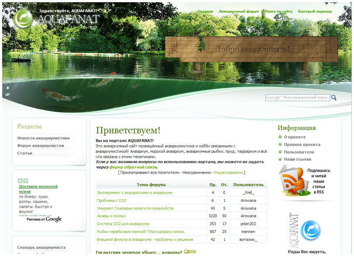Open topic Эксперимент с водорослями в аквариуме
This screenshot has height=256, width=354.
(x=135, y=193)
